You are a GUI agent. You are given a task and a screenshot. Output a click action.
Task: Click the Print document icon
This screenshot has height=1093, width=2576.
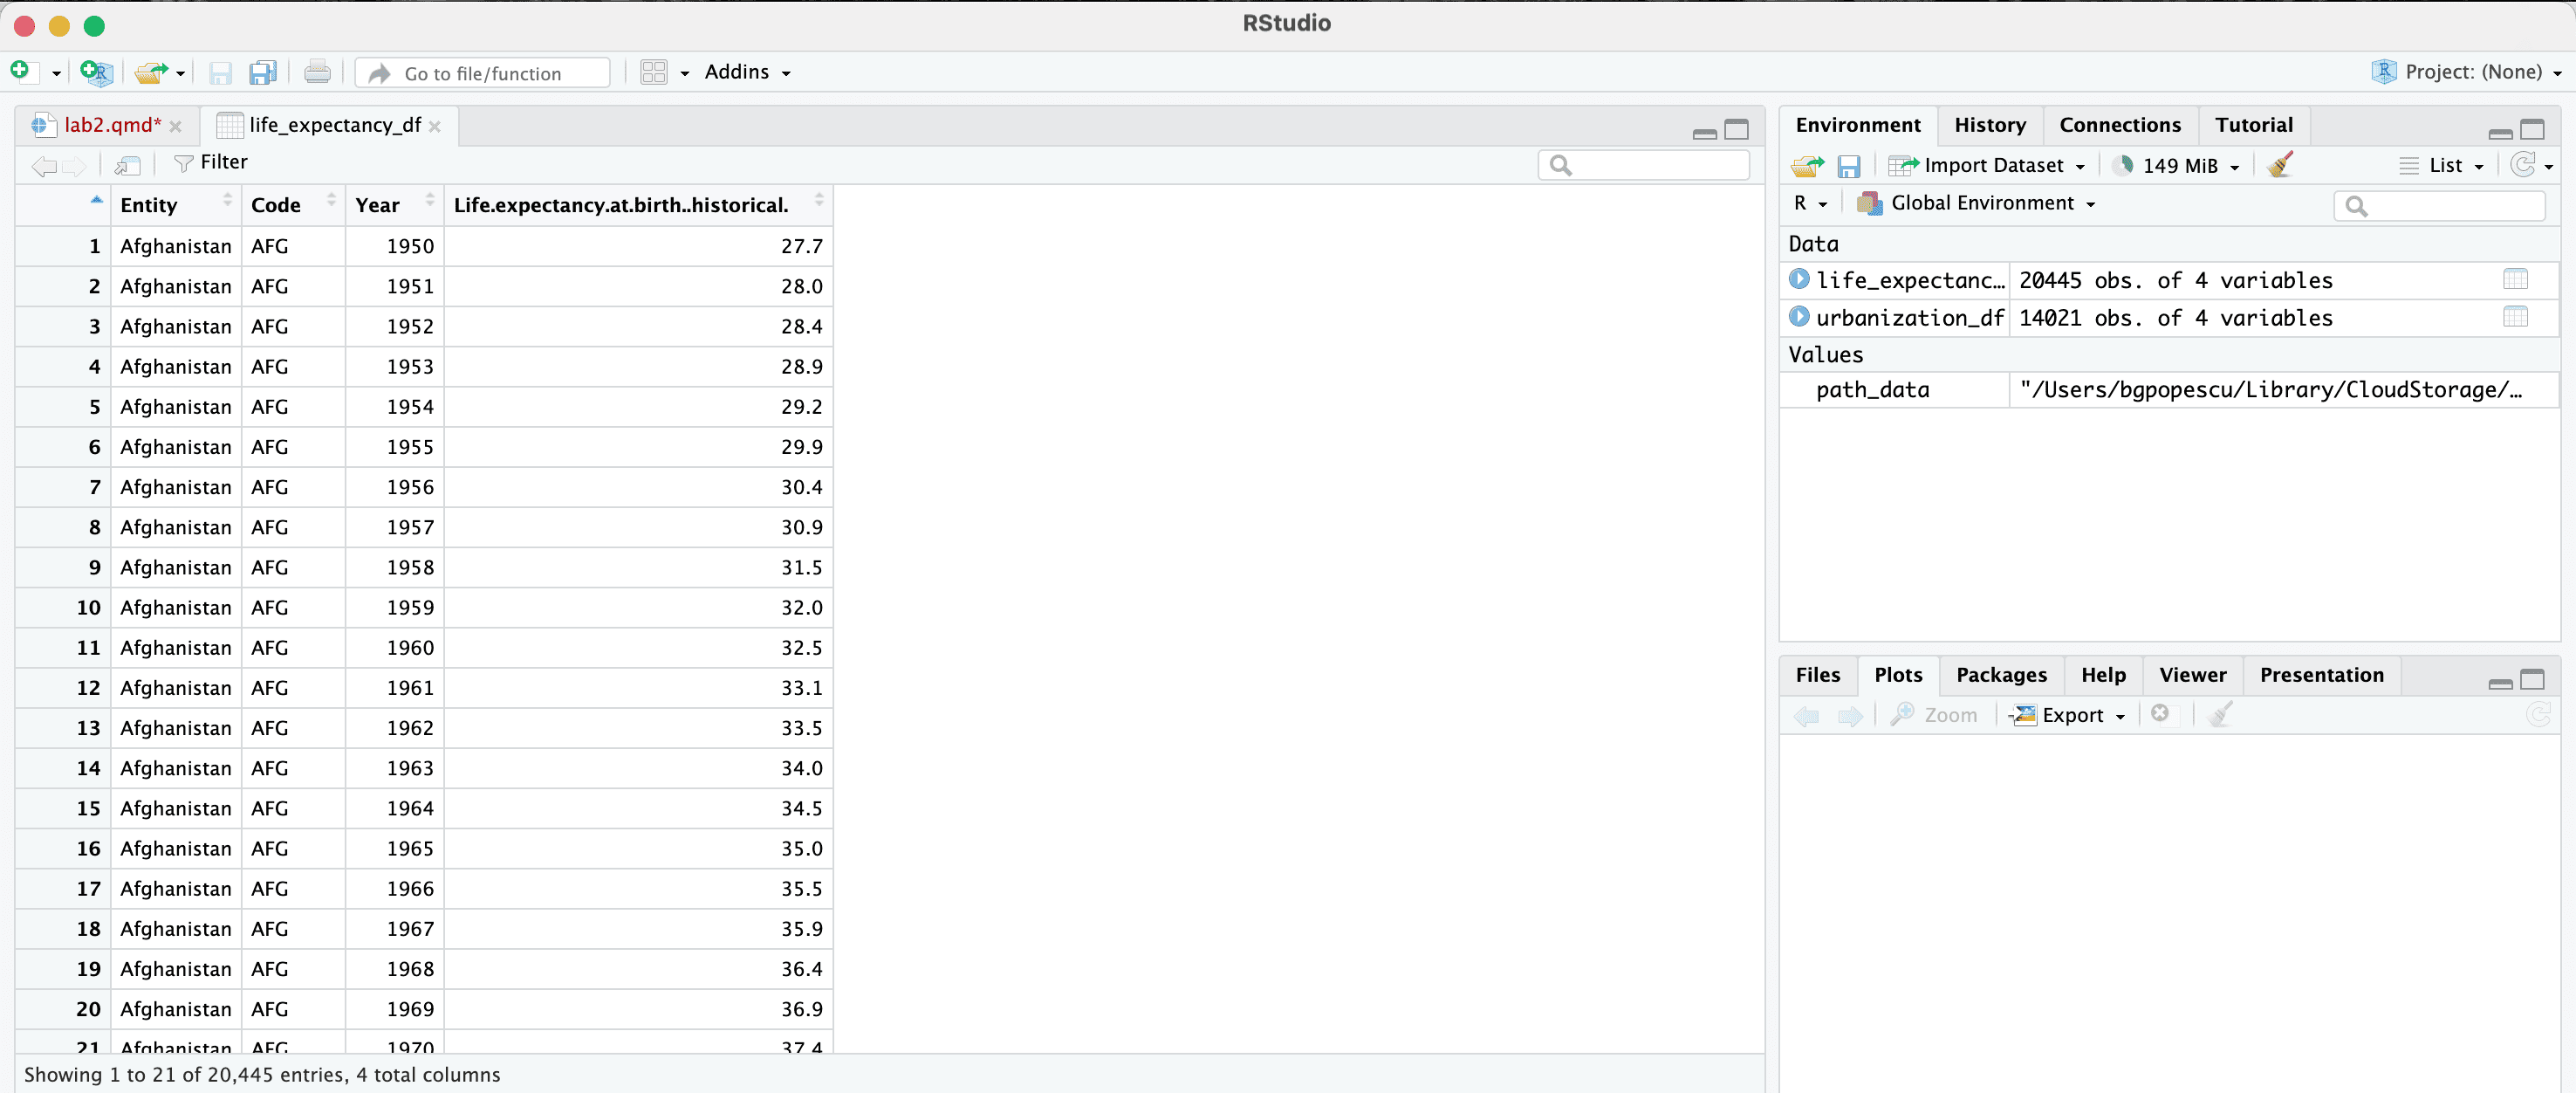coord(317,72)
